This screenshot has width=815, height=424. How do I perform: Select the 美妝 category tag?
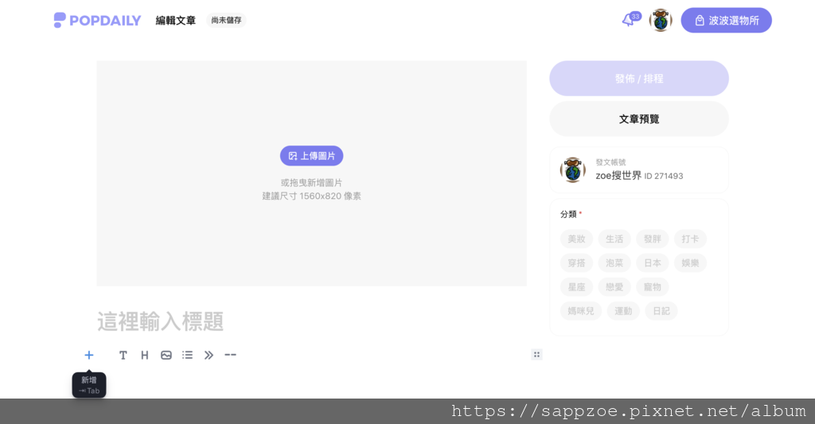click(576, 239)
